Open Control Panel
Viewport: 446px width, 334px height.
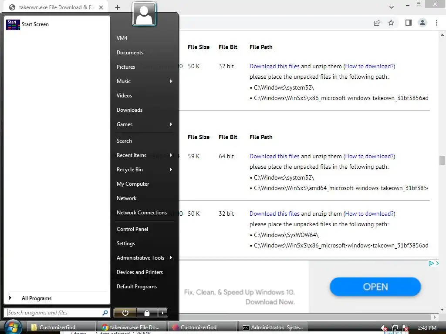tap(132, 229)
